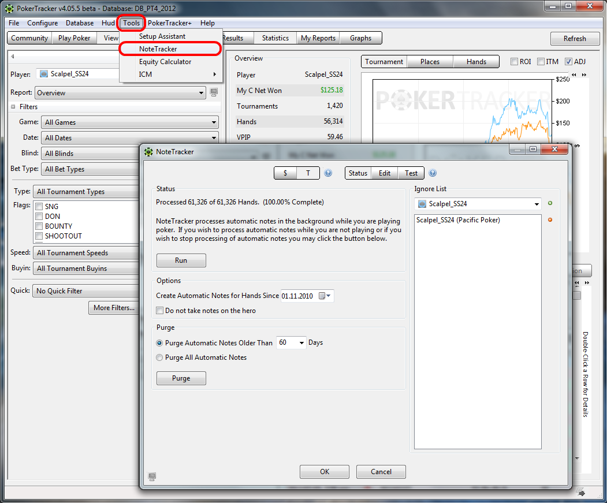The image size is (607, 503).
Task: Toggle the ROI checkbox
Action: pyautogui.click(x=514, y=62)
